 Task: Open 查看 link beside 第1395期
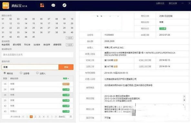point(116,60)
